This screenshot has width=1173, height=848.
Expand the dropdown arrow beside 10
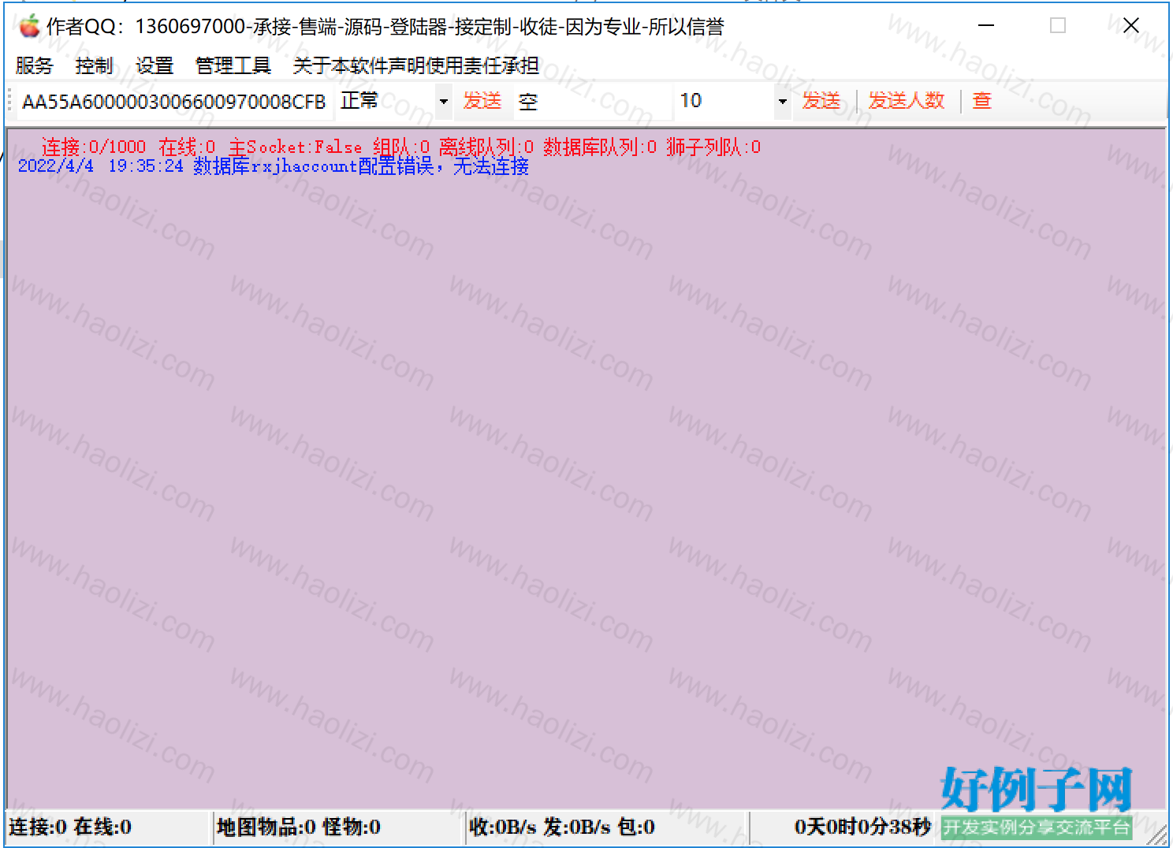pos(782,102)
